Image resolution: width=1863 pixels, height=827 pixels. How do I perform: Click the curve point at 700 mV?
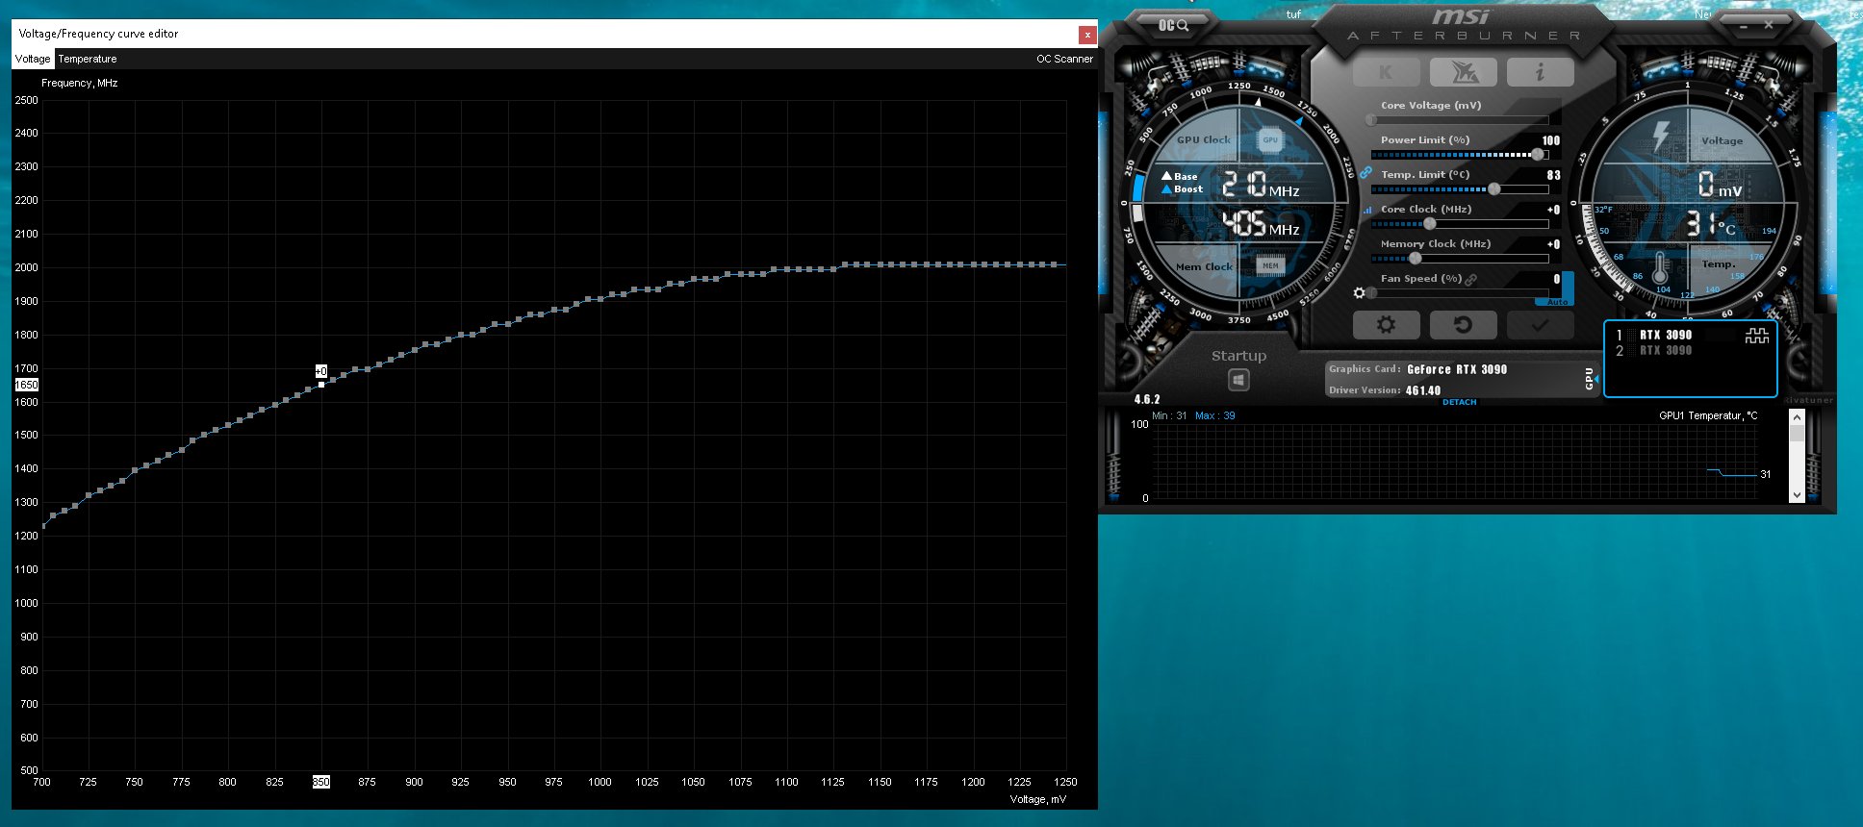tap(42, 526)
